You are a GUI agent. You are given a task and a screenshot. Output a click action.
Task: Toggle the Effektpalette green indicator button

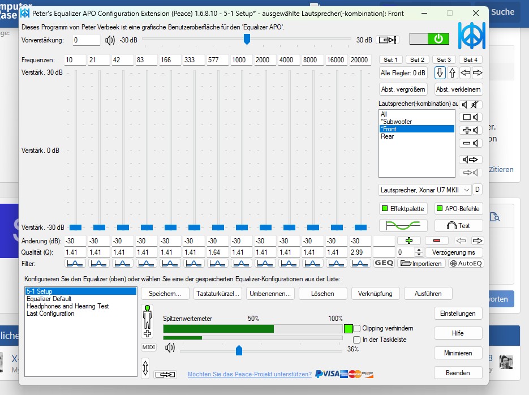click(403, 208)
